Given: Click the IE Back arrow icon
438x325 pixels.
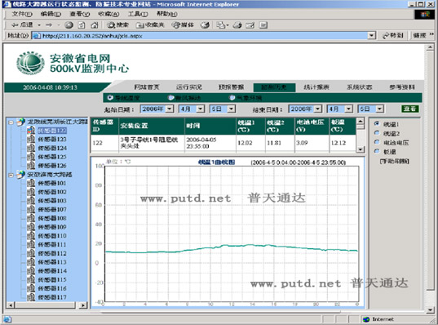Looking at the screenshot, I should tap(15, 24).
